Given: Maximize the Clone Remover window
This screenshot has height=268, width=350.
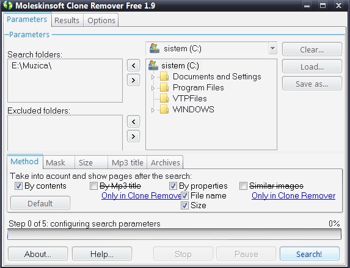Looking at the screenshot, I should click(x=323, y=5).
